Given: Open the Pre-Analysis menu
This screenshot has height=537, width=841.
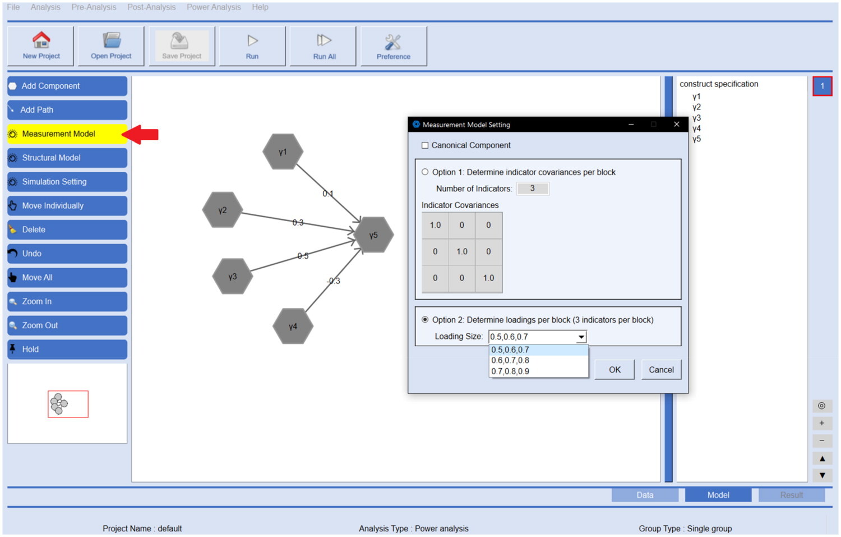Looking at the screenshot, I should (94, 7).
